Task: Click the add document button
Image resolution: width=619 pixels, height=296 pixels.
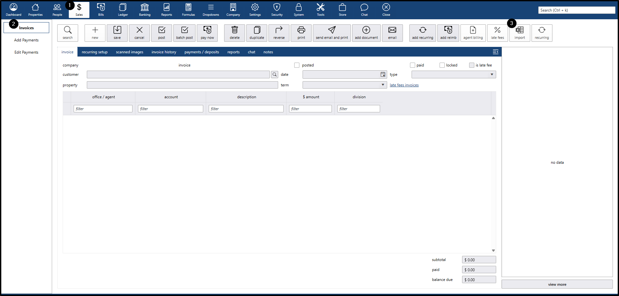Action: (366, 33)
